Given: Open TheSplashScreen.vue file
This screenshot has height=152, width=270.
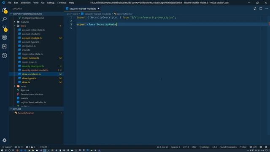Looking at the screenshot, I should [x=33, y=18].
